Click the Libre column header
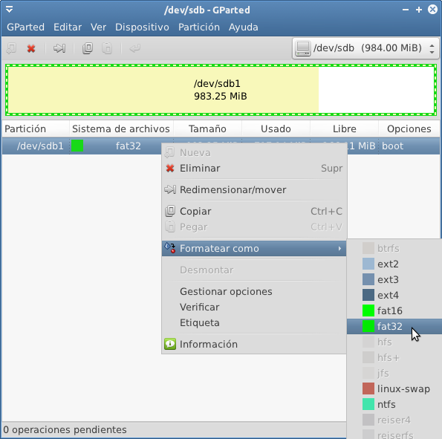Viewport: 442px width, 439px height. pyautogui.click(x=344, y=129)
